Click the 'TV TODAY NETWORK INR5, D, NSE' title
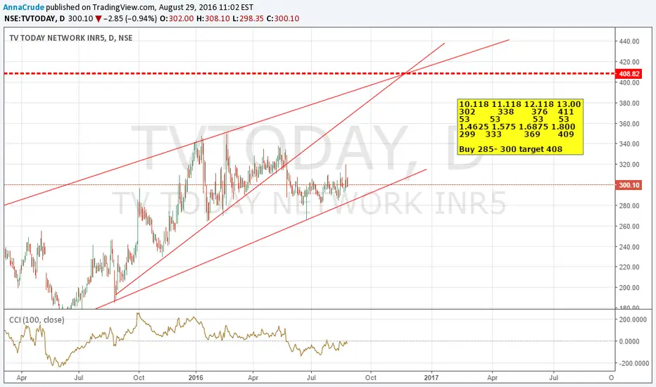 [70, 38]
